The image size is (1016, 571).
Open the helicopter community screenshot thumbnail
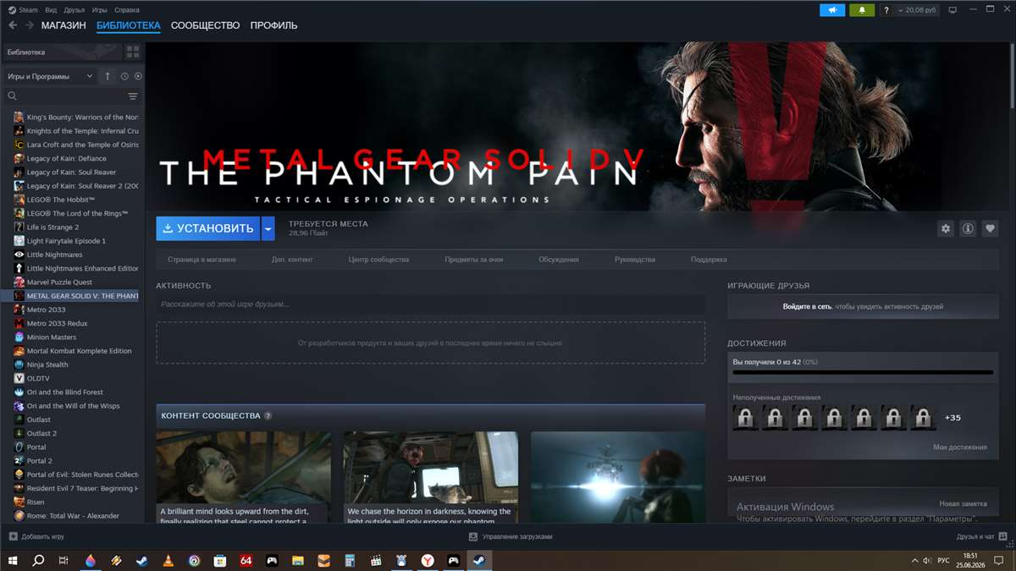(618, 477)
